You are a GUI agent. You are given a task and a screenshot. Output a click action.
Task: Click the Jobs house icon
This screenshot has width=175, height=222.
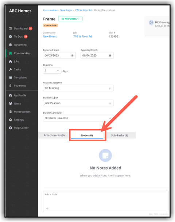pyautogui.click(x=10, y=62)
